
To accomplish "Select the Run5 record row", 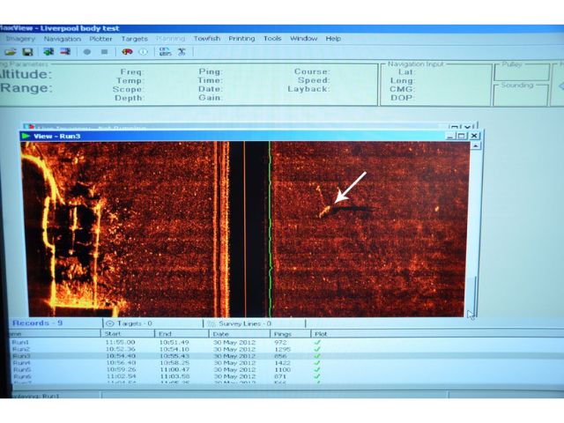I will pos(286,370).
